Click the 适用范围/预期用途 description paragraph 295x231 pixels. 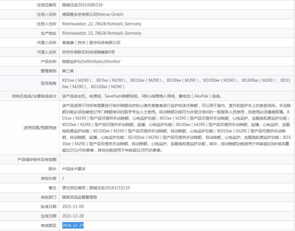pos(176,128)
